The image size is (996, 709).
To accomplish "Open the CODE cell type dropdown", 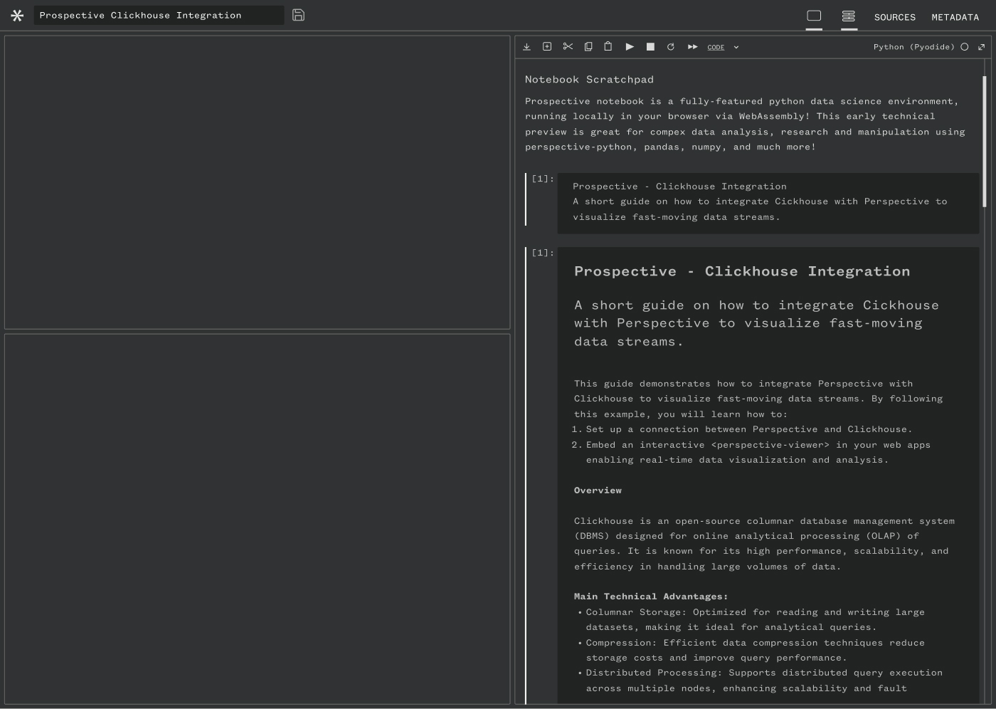I will (716, 48).
